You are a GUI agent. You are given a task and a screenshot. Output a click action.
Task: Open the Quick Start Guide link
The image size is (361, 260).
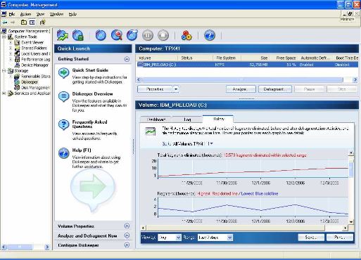coord(90,70)
